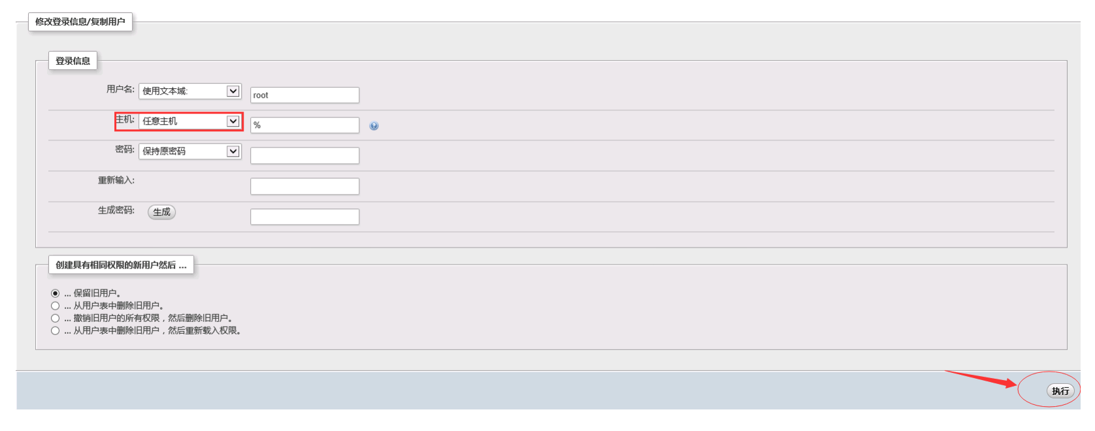1095x431 pixels.
Task: Select the 保留旧用户 radio option
Action: [x=56, y=293]
